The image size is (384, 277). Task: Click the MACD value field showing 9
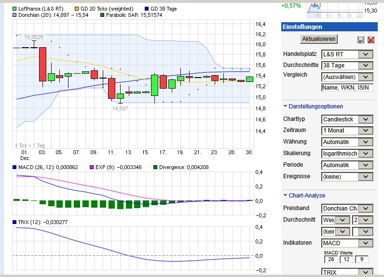click(x=362, y=259)
